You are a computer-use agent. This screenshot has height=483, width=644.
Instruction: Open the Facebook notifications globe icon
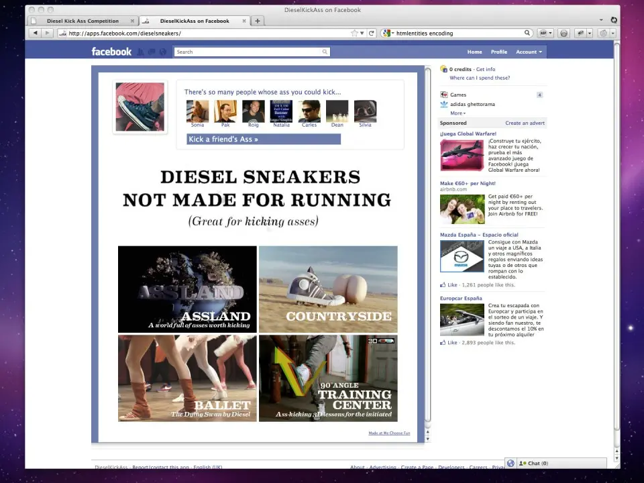pyautogui.click(x=163, y=52)
